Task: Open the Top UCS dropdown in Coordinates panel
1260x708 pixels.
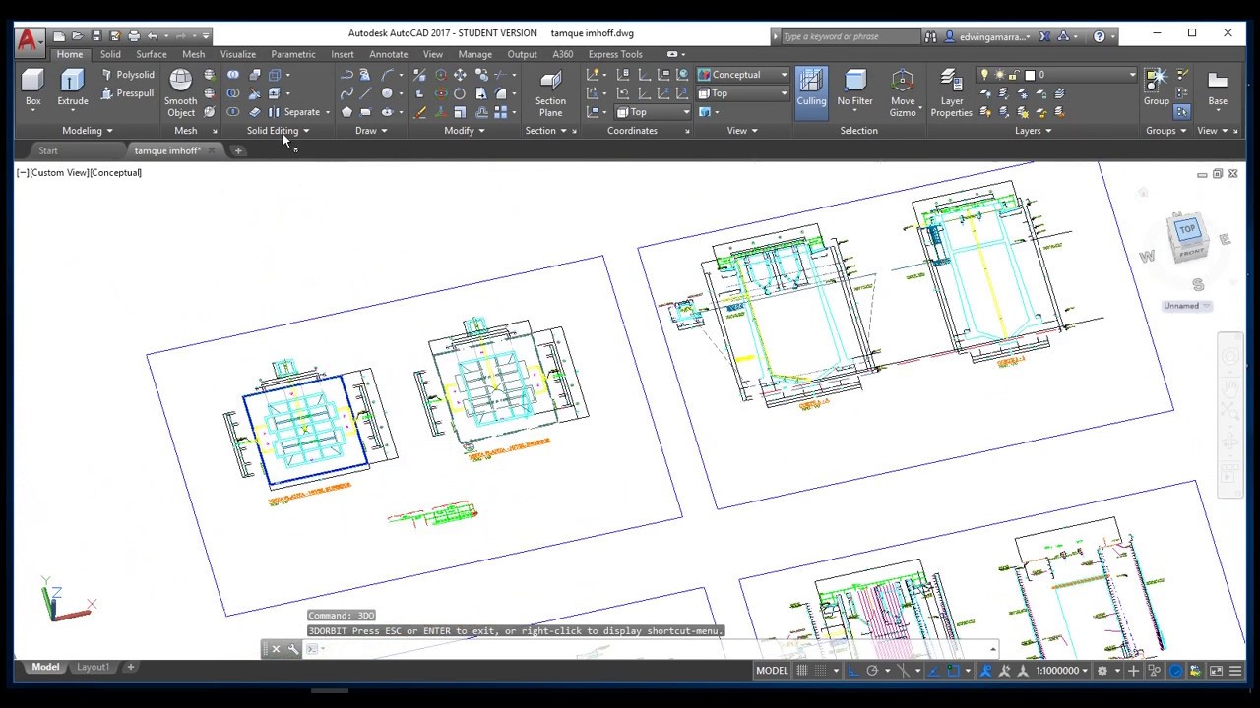Action: pos(653,112)
